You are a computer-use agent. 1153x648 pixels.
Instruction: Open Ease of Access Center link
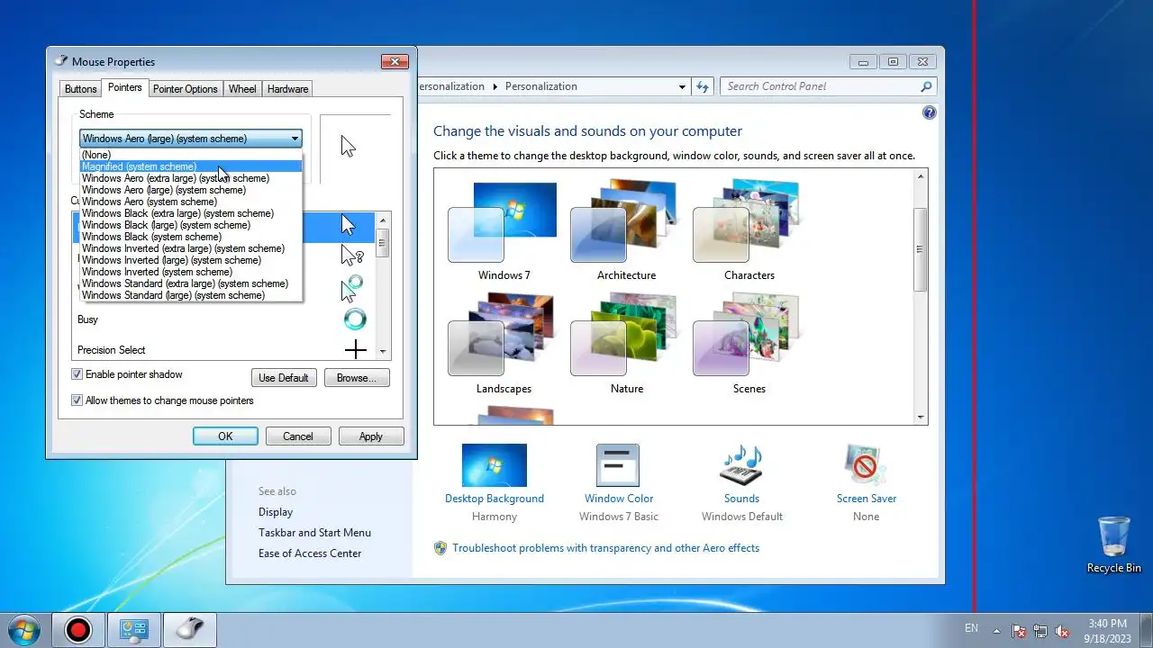(310, 553)
